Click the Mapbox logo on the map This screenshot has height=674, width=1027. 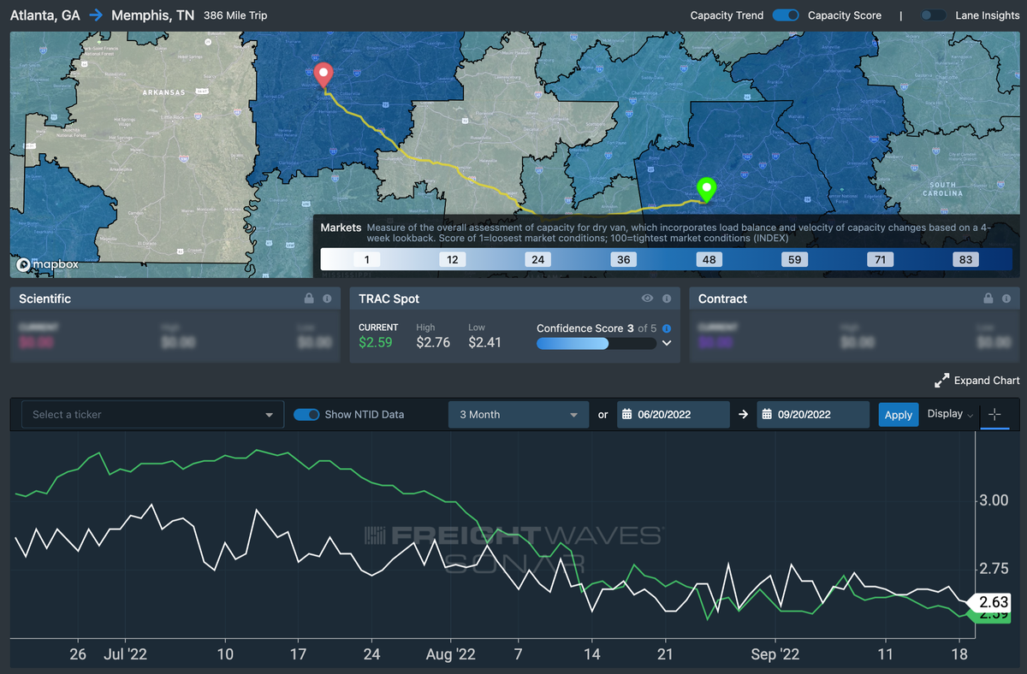coord(47,264)
